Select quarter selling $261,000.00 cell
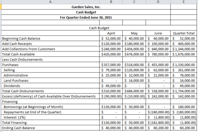Image resolution: width=198 pixels, height=132 pixels. (184, 70)
